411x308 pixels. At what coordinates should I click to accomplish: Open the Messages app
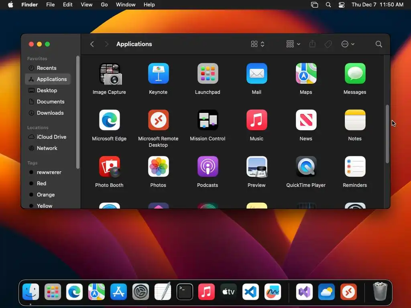click(355, 74)
